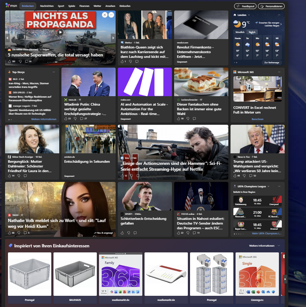Go to previous featured story arrow
The image size is (306, 307).
[x=8, y=38]
